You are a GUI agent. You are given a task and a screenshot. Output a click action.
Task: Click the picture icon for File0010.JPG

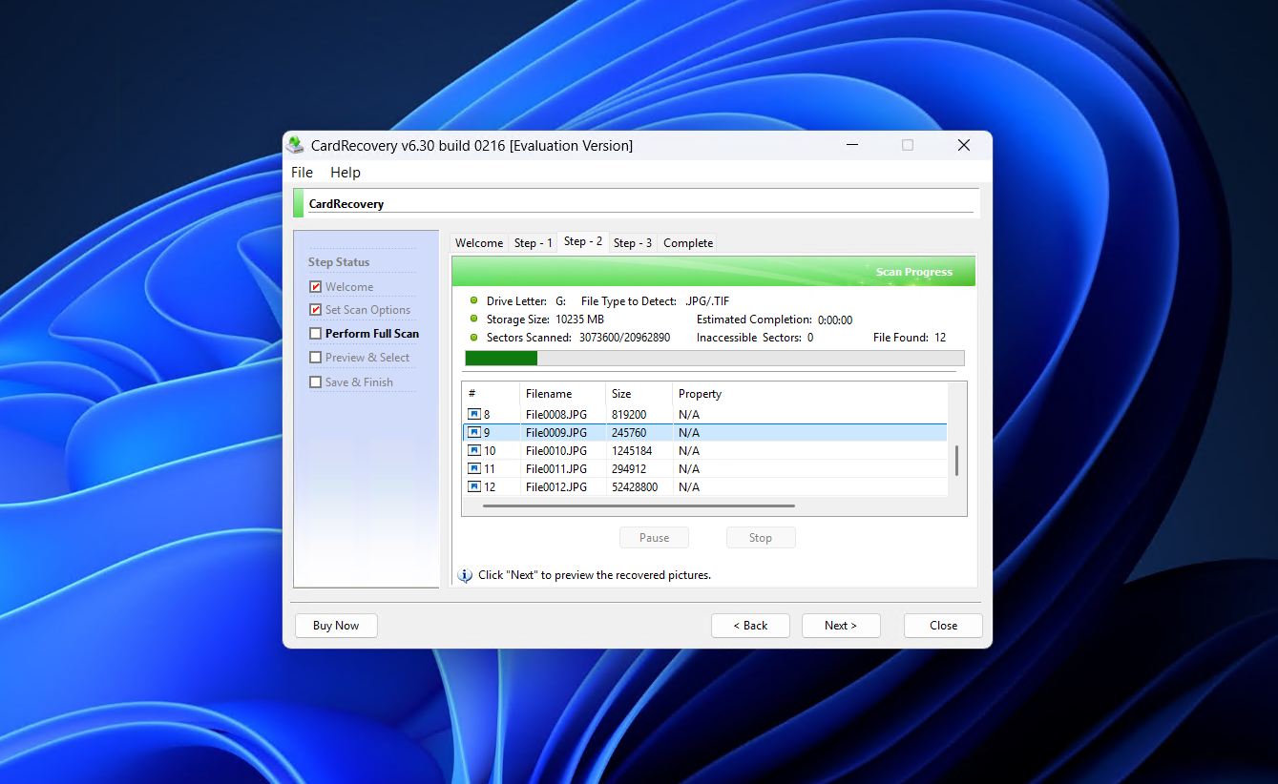click(474, 449)
